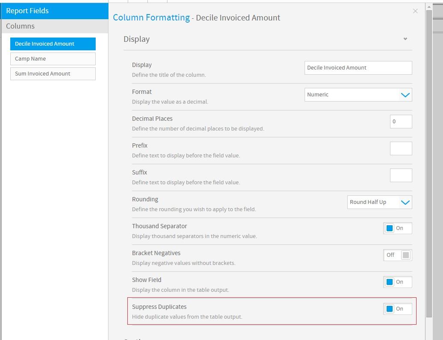Screen dimensions: 443x340
Task: Click 'Hide duplicate values from the table output.' text
Action: click(x=187, y=317)
